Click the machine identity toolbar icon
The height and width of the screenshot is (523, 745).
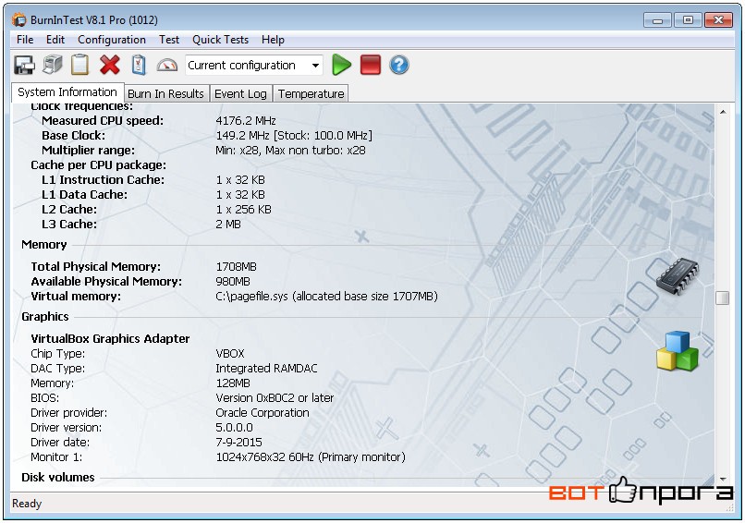coord(53,65)
